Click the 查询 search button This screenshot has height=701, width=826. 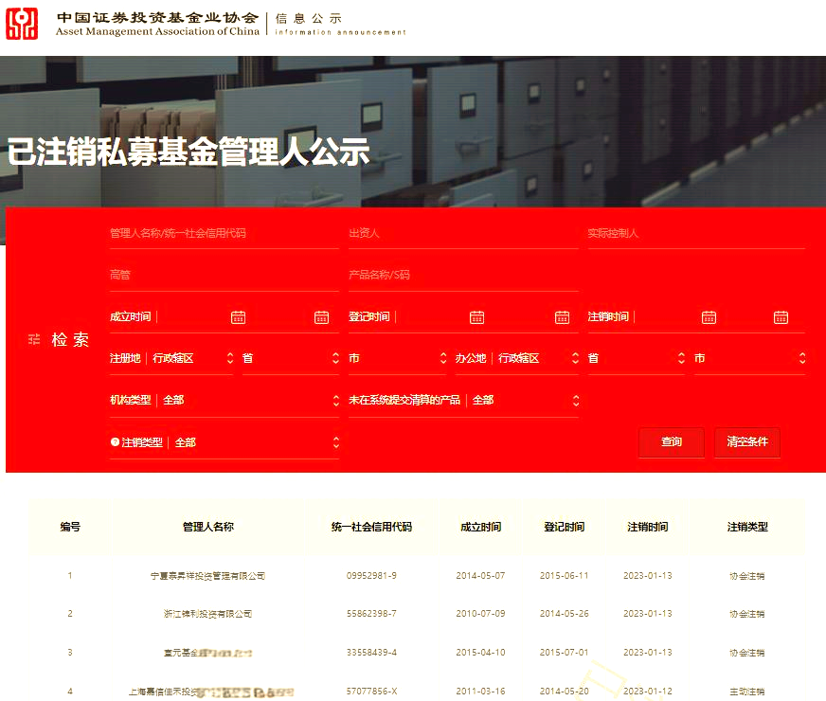[x=671, y=442]
